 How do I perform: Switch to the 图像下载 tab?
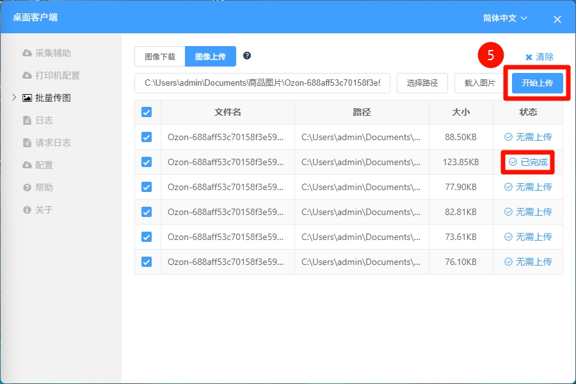coord(160,56)
